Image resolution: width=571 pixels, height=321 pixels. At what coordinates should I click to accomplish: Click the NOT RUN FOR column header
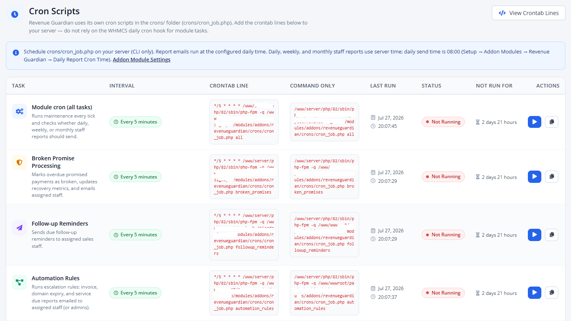(494, 85)
